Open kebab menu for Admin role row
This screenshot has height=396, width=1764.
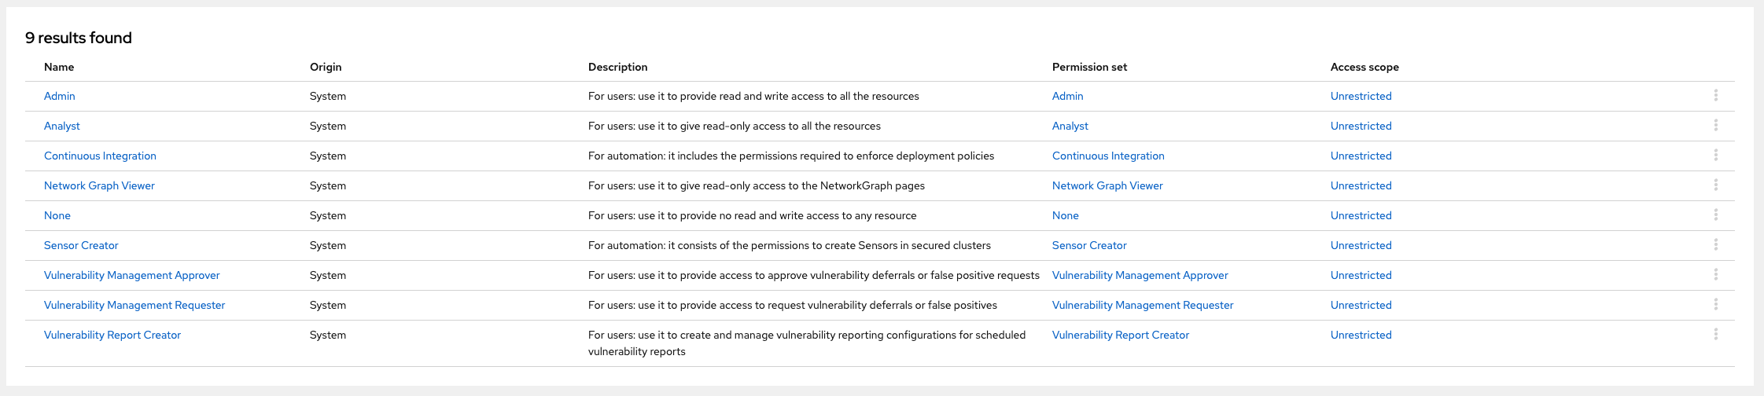(x=1715, y=96)
